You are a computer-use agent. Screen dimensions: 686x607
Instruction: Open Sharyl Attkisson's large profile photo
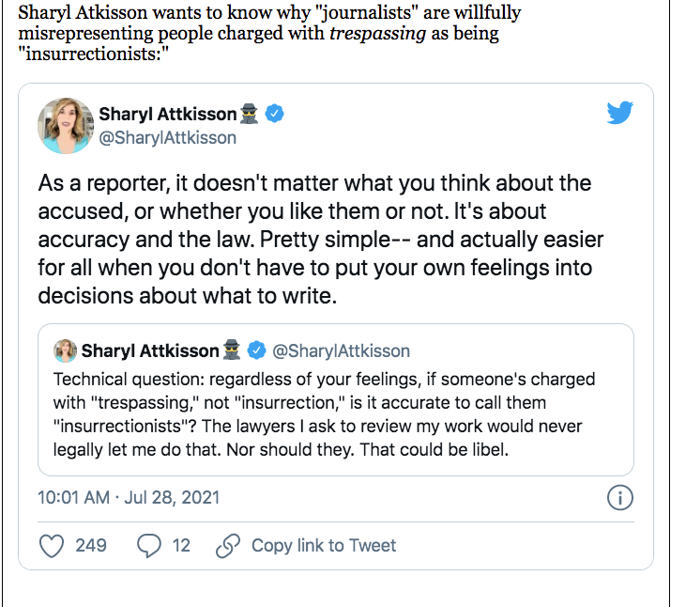[x=66, y=125]
